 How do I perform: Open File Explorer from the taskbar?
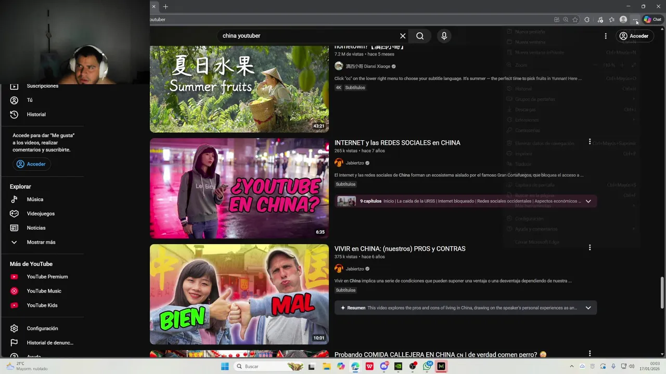pos(326,366)
